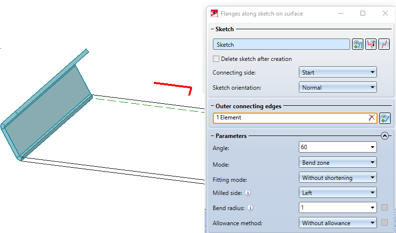396x233 pixels.
Task: Click the Fitting mode label text
Action: click(x=230, y=180)
